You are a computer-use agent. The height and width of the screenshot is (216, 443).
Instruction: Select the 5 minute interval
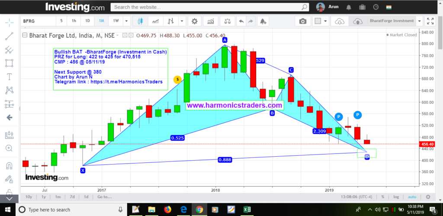pos(61,21)
